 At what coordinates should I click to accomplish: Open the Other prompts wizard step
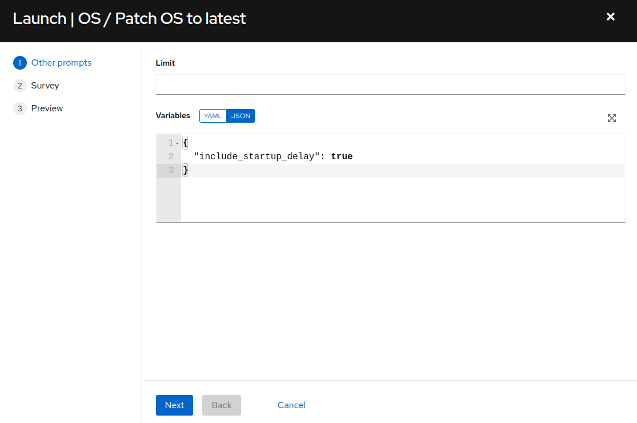61,63
